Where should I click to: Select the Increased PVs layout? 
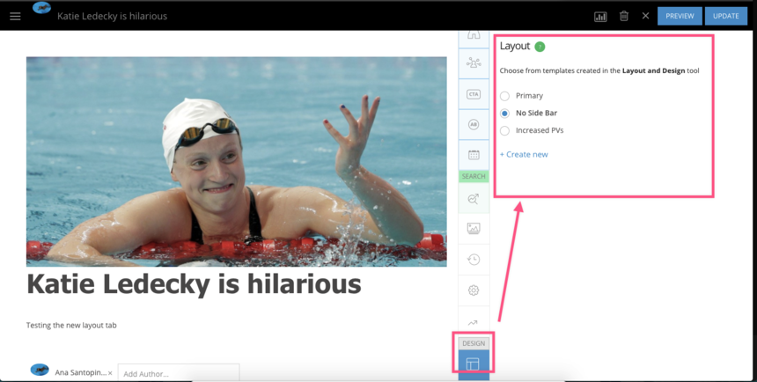504,131
